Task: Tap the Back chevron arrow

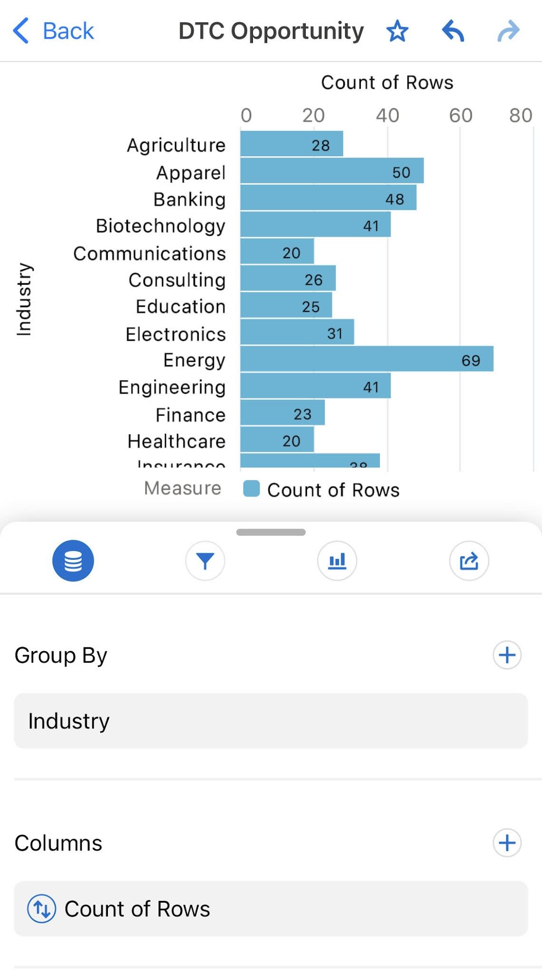Action: tap(21, 31)
